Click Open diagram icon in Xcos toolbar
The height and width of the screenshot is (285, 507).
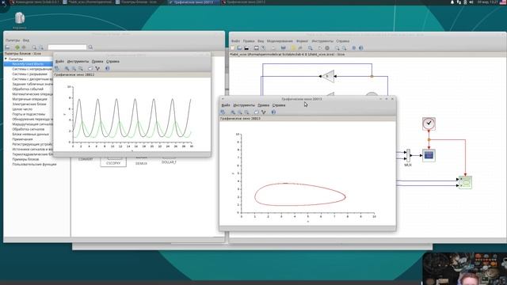(x=239, y=48)
